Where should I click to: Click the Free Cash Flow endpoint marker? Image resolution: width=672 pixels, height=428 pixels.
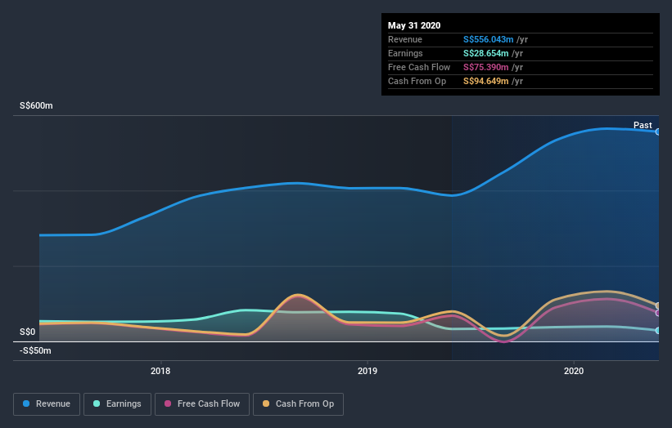coord(658,313)
